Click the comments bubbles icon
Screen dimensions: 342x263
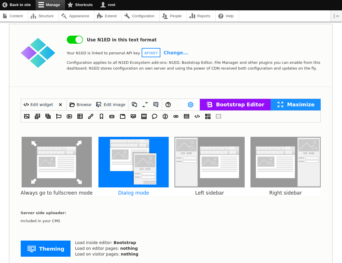(x=134, y=105)
